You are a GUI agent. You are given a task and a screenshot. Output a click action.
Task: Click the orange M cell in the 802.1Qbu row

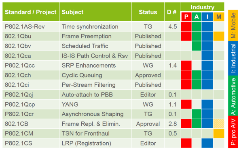219,36
